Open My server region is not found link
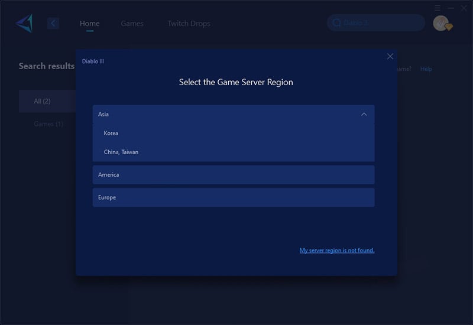Screen dimensions: 473x325 pos(337,250)
